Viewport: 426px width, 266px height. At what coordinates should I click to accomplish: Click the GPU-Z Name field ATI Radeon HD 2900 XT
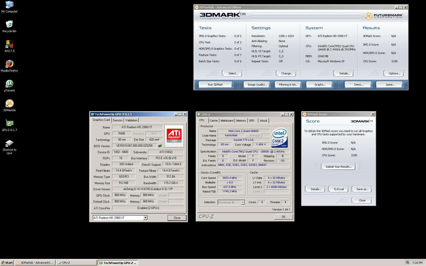click(137, 127)
